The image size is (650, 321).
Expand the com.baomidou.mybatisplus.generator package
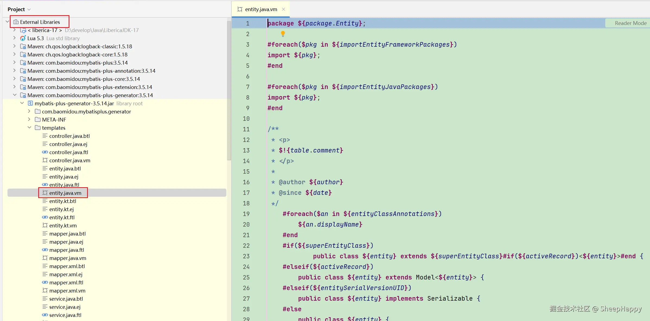point(29,111)
